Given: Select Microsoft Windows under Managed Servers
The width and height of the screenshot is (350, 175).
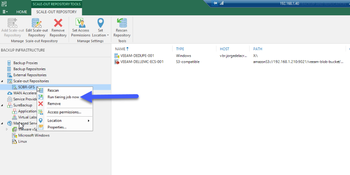Looking at the screenshot, I should click(34, 135).
